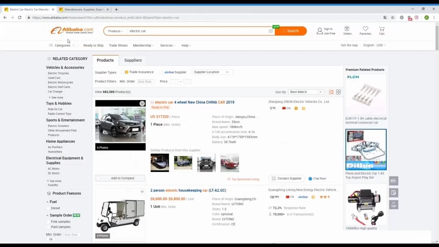Screen dimensions: 439x247
Task: Open Electric Golf Carts category link
Action: (59, 87)
